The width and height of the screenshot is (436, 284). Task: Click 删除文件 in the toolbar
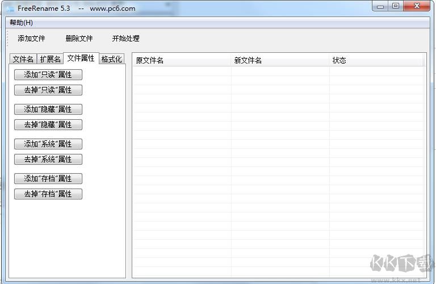[x=79, y=39]
